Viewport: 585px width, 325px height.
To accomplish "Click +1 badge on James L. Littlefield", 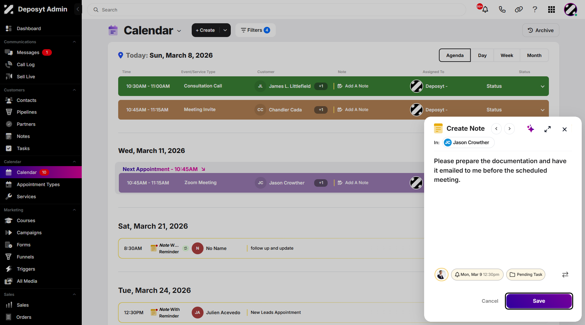I will (x=321, y=86).
